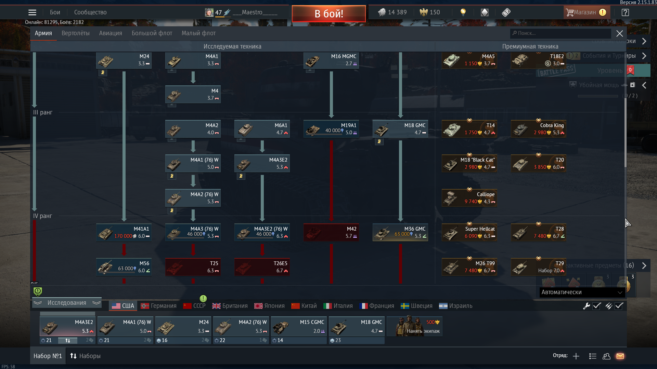Toggle the auto-ammo checkbox beside bullets
The height and width of the screenshot is (369, 657).
[619, 306]
